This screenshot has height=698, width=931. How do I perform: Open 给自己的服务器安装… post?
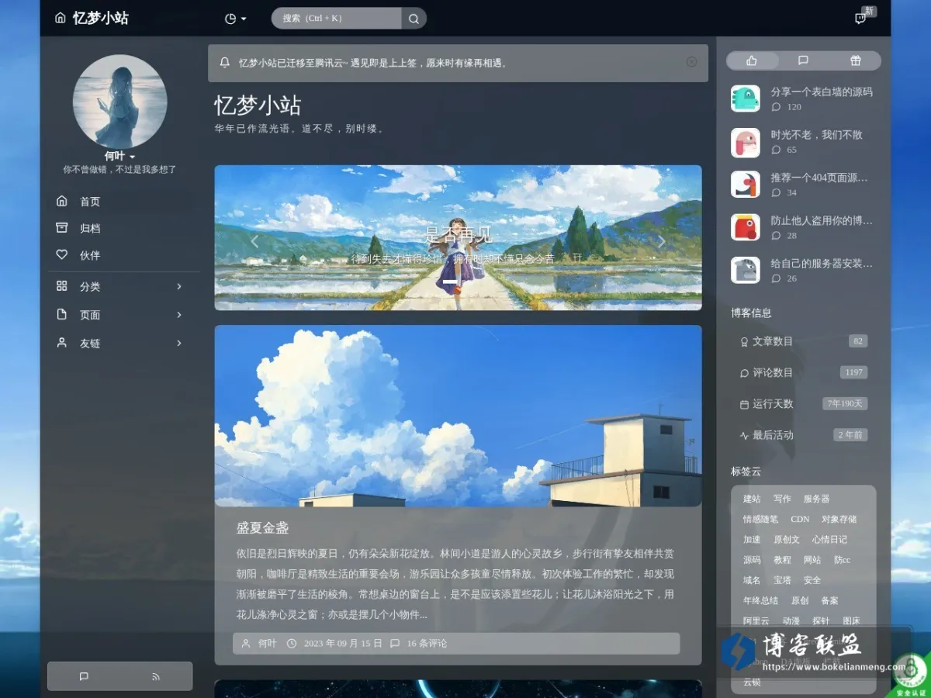[x=822, y=263]
